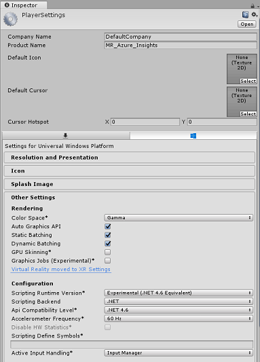Collapse the Other Settings section
Image resolution: width=260 pixels, height=362 pixels.
coord(130,198)
